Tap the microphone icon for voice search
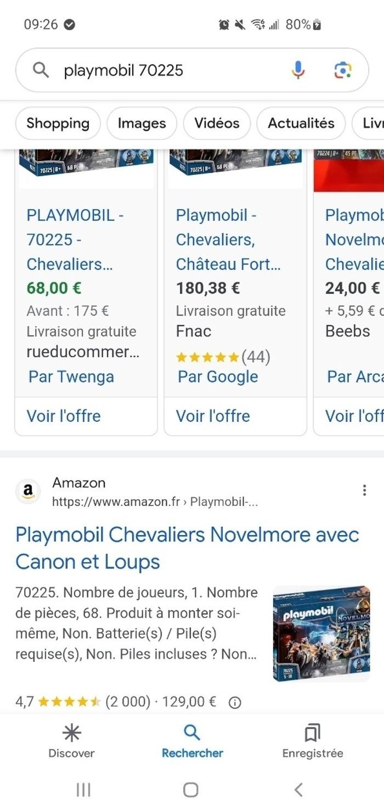This screenshot has height=811, width=384. (x=298, y=70)
